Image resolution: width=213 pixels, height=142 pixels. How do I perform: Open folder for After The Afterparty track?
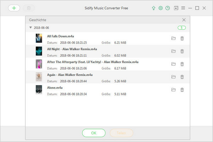click(x=174, y=64)
